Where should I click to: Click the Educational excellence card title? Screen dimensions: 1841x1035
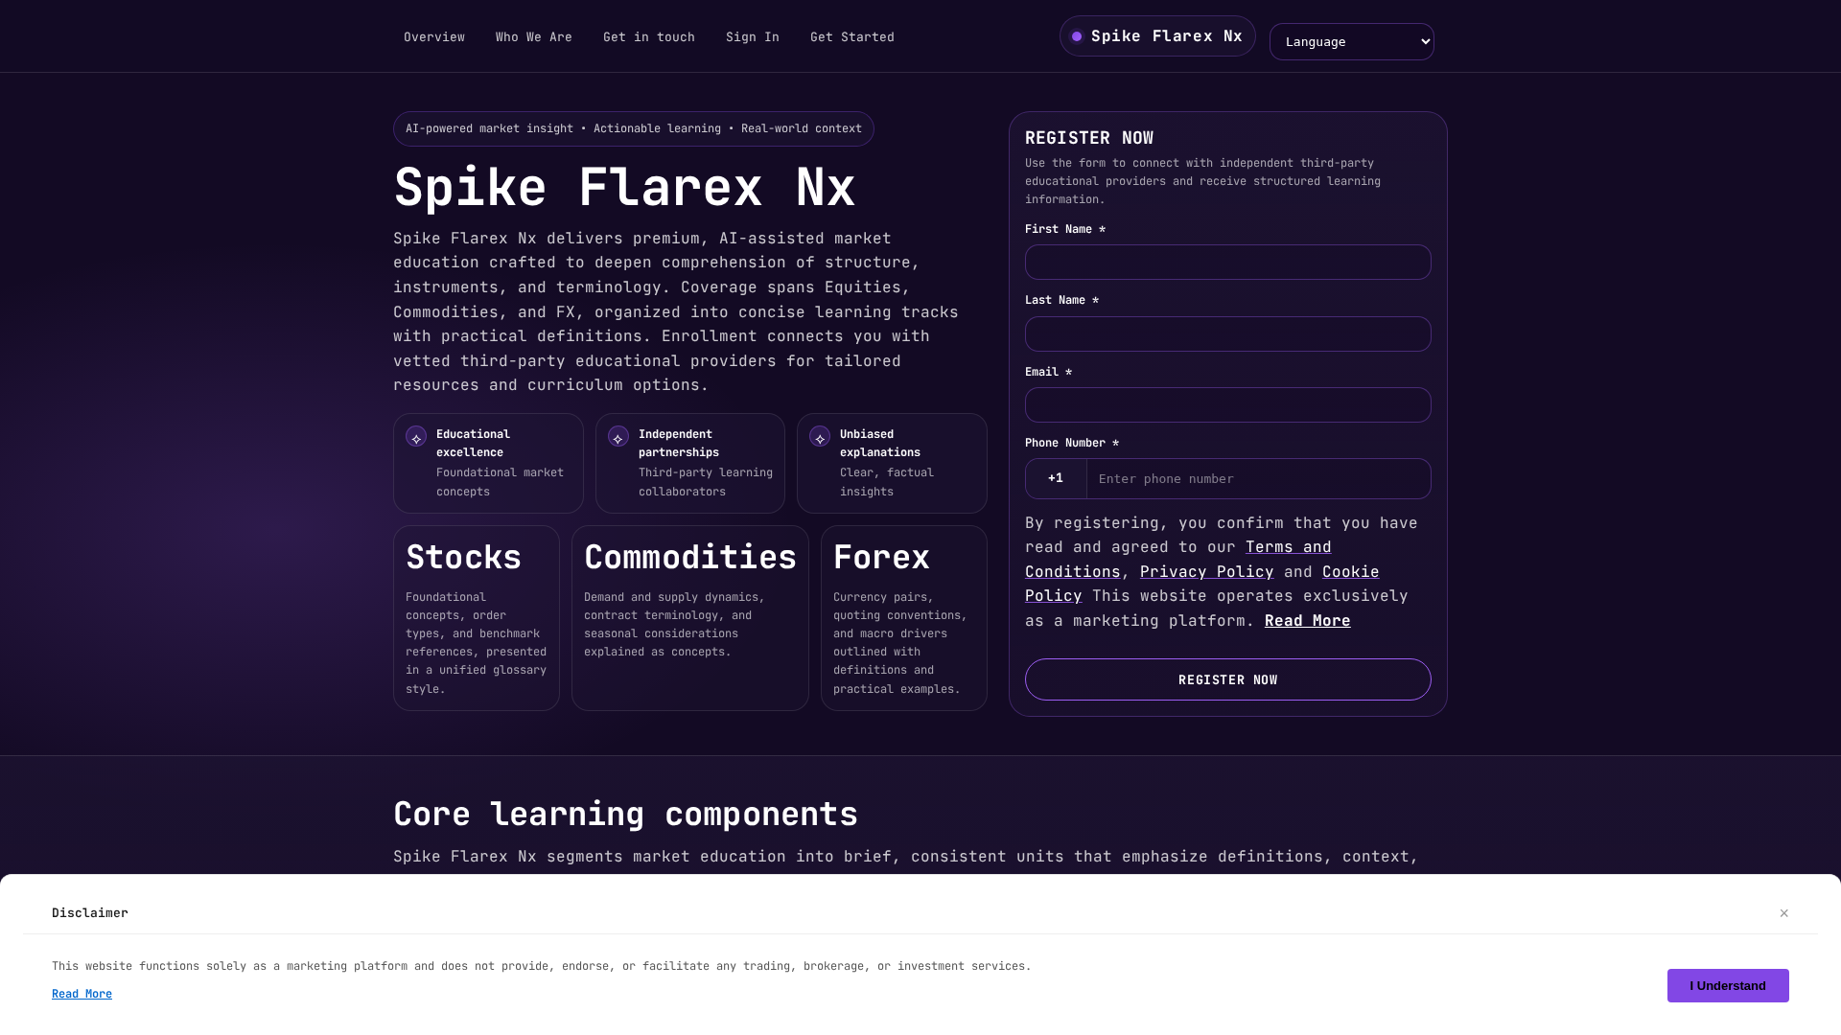[x=474, y=444]
